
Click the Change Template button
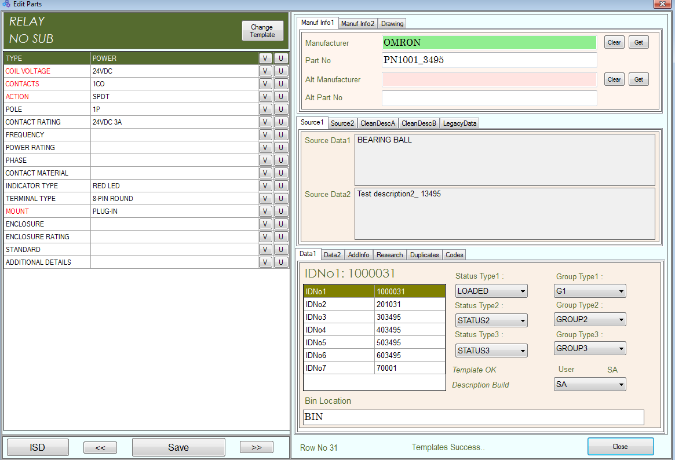coord(262,31)
